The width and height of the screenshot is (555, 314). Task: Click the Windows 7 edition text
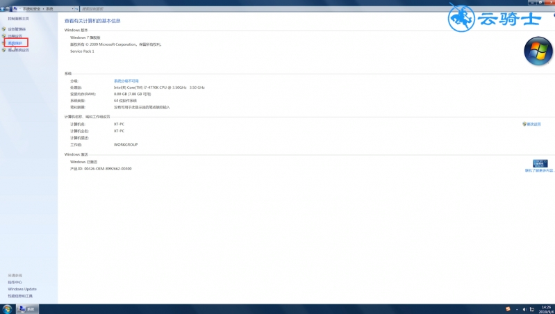click(x=85, y=38)
